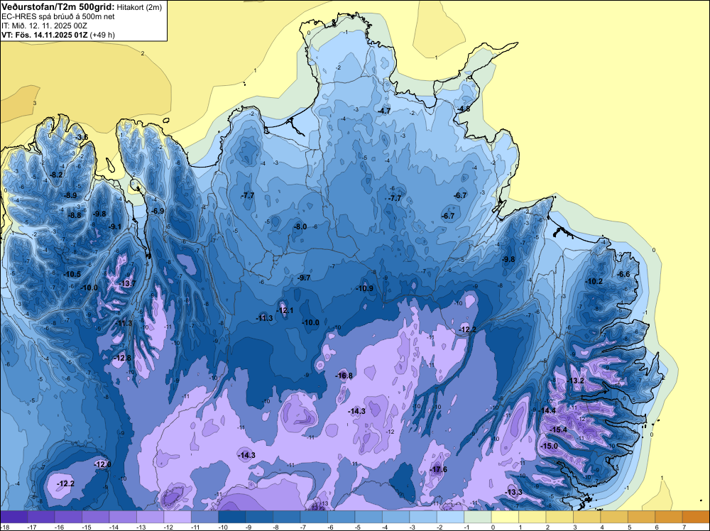Viewport: 710px width, 531px height.
Task: Click the -8.0 temperature label
Action: coord(300,226)
